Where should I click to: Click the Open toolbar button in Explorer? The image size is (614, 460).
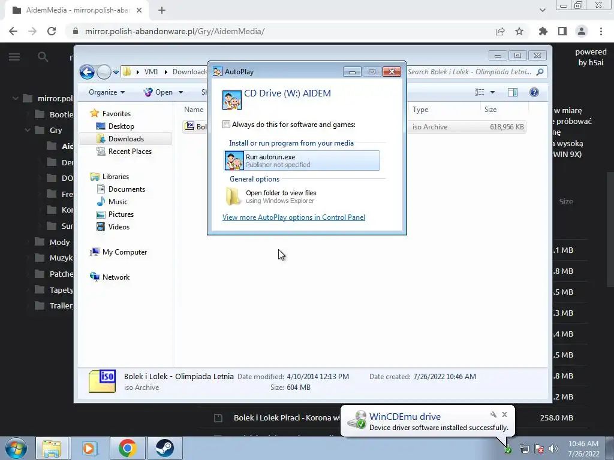click(x=158, y=92)
